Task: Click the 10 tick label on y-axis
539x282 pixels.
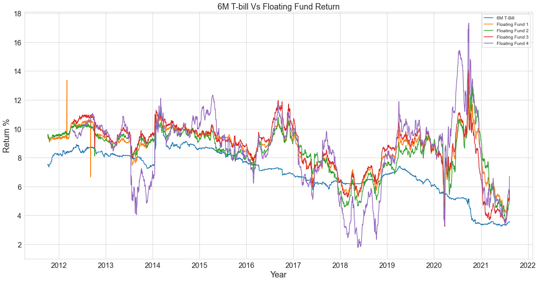Action: (x=17, y=129)
